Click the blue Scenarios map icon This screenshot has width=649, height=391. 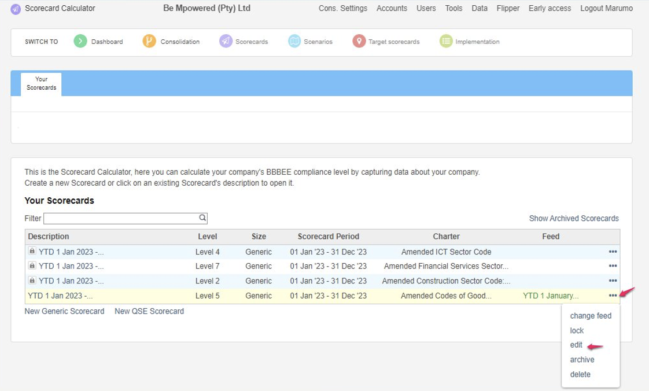click(294, 42)
